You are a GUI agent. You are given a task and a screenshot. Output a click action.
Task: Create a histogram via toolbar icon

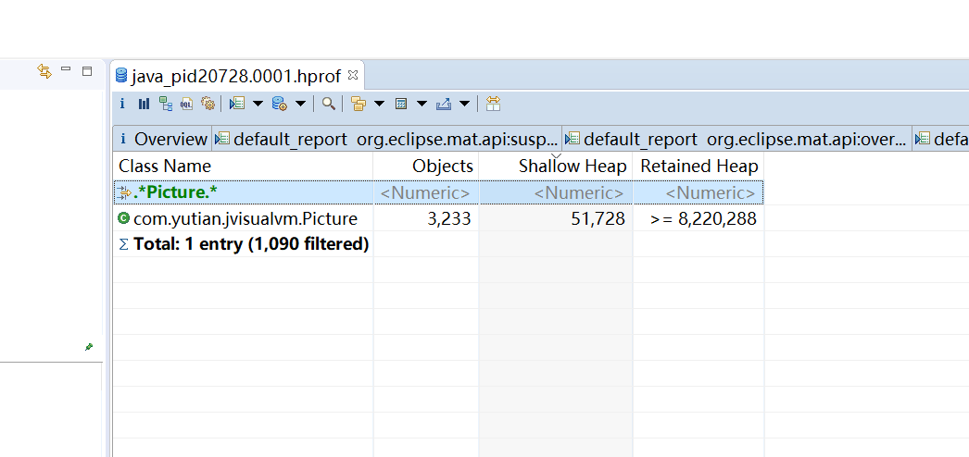(x=144, y=104)
